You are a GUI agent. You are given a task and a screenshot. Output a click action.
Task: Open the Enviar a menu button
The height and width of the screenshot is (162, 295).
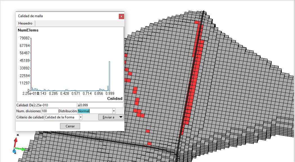coord(111,117)
